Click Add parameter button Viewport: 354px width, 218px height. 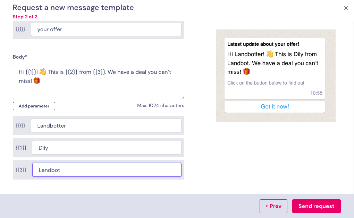[34, 106]
